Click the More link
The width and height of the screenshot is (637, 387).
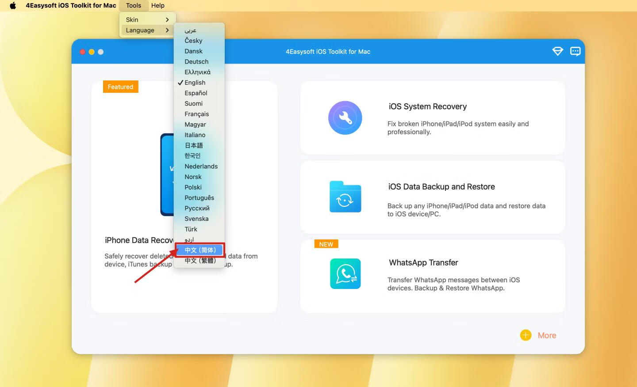pos(547,335)
